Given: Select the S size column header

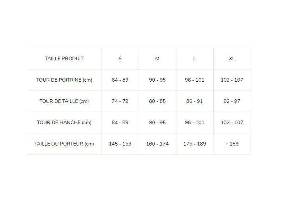Looking at the screenshot, I should [x=120, y=59].
